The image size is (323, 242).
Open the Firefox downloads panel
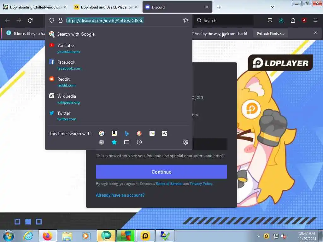pos(281,20)
